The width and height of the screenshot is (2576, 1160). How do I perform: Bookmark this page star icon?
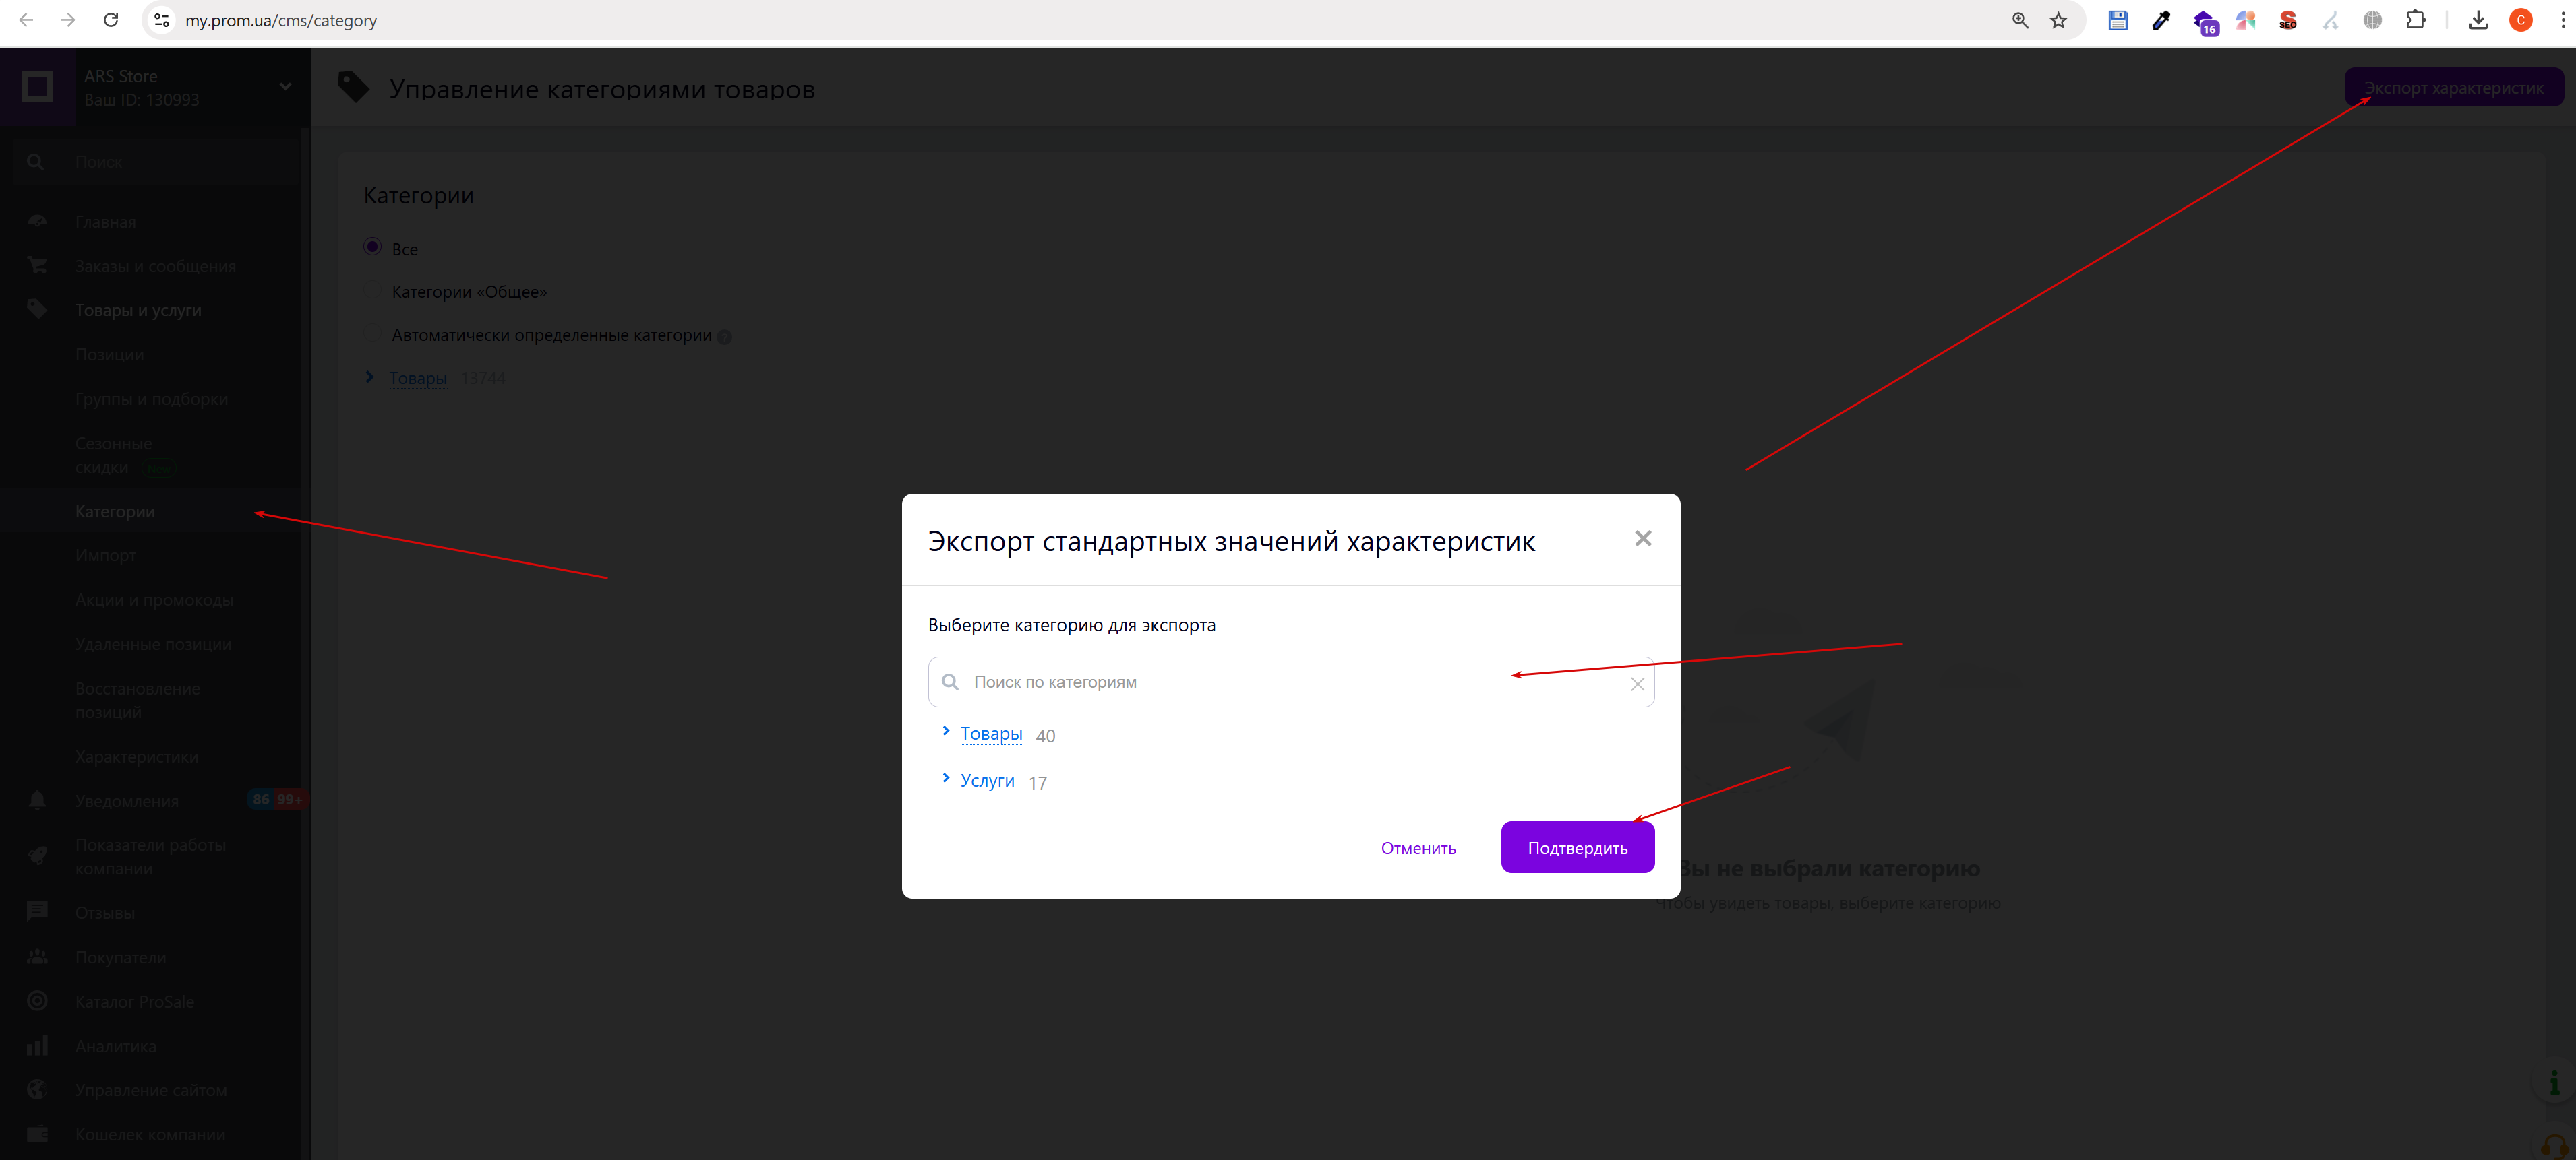point(2058,20)
